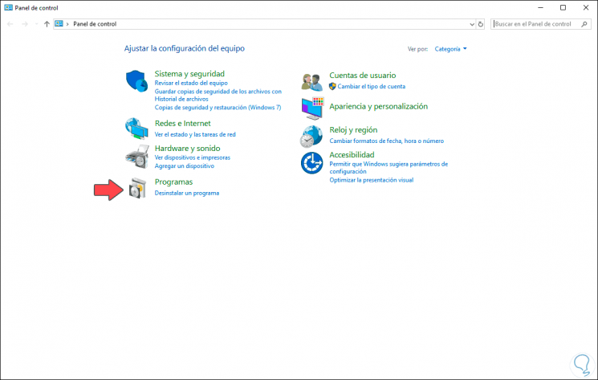Open the Categoría view dropdown
The width and height of the screenshot is (598, 380).
(450, 49)
